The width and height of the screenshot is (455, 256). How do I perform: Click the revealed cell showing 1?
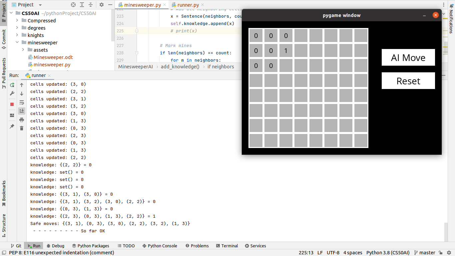tap(286, 51)
